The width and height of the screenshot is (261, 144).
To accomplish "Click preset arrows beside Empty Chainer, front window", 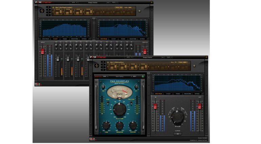I will point(163,57).
